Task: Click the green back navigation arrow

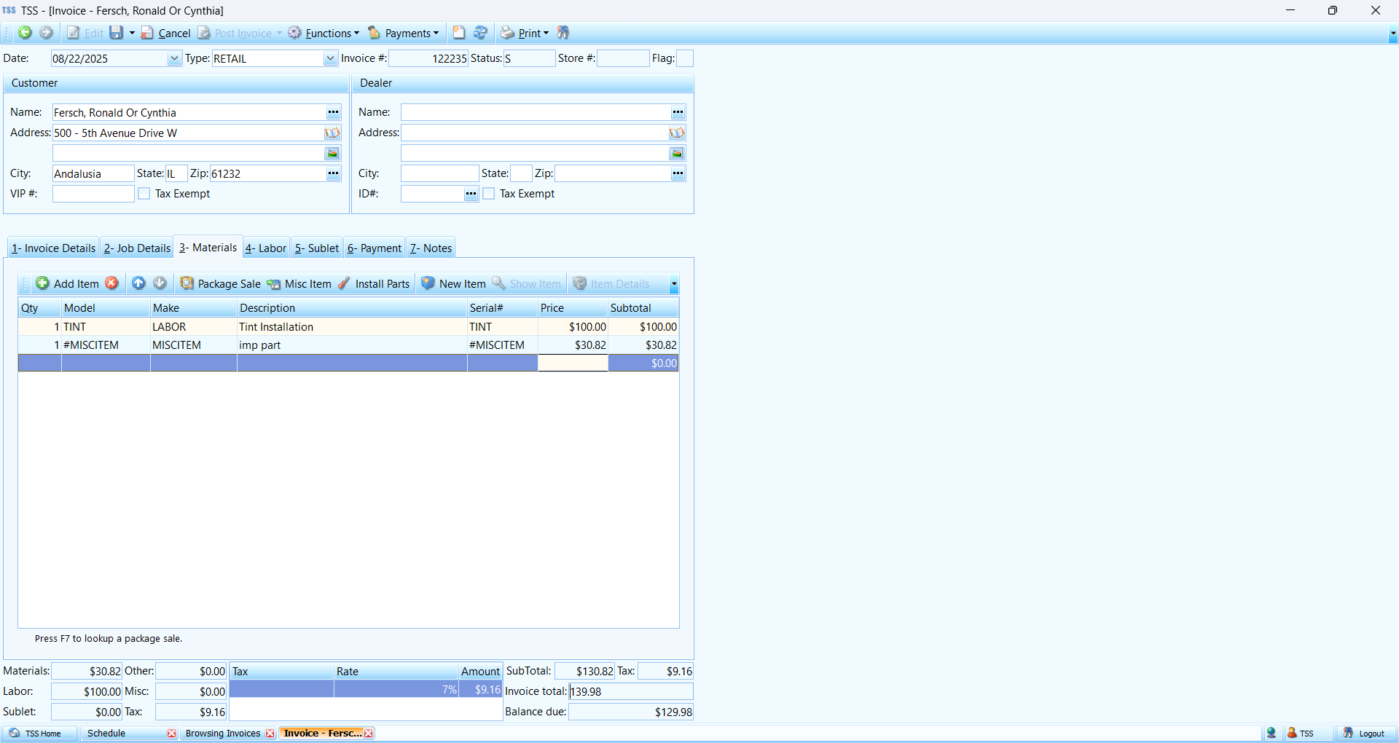Action: 25,33
